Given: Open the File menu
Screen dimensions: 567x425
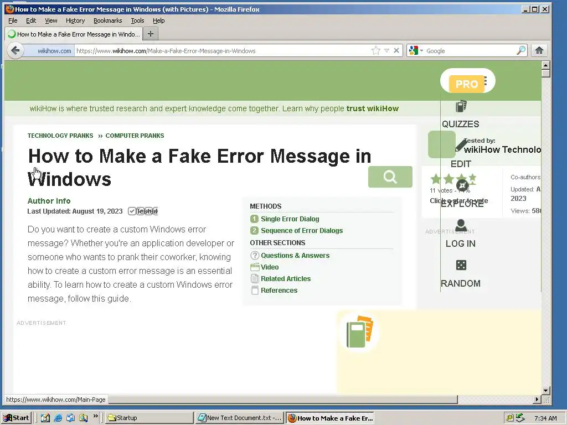Looking at the screenshot, I should (13, 20).
